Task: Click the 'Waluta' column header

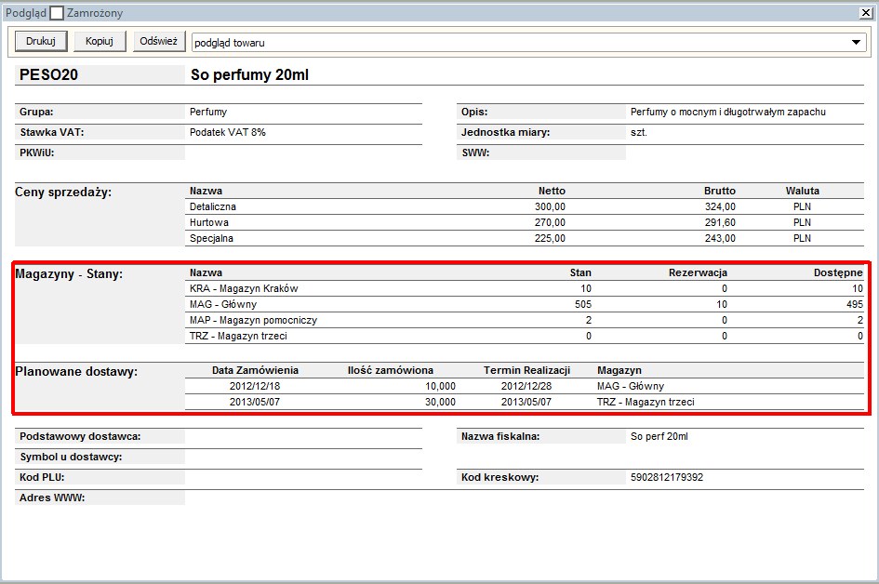Action: point(802,191)
